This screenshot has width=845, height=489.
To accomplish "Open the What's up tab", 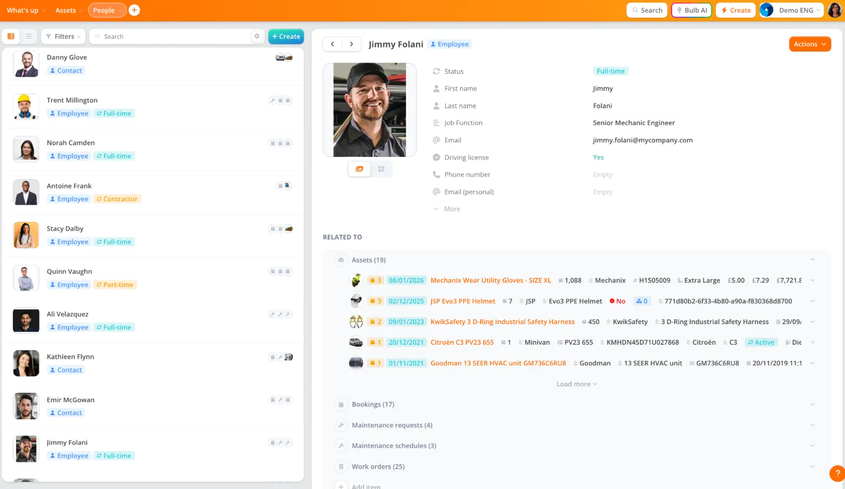I will 22,10.
